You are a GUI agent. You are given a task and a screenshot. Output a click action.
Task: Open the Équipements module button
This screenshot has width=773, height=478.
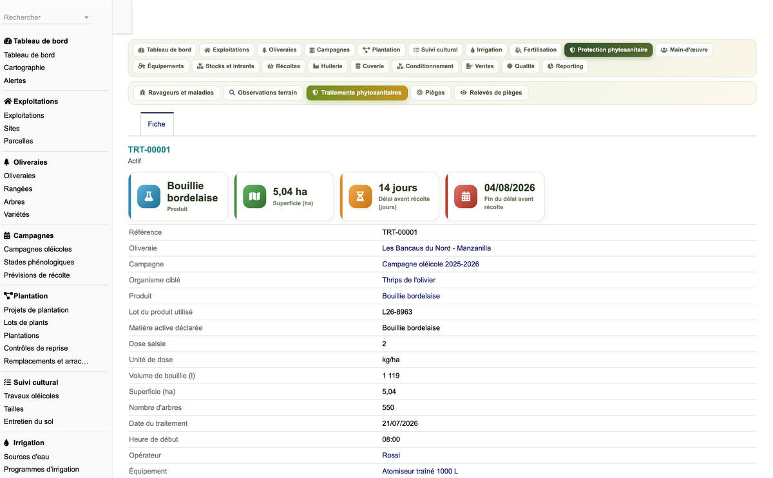coord(161,66)
